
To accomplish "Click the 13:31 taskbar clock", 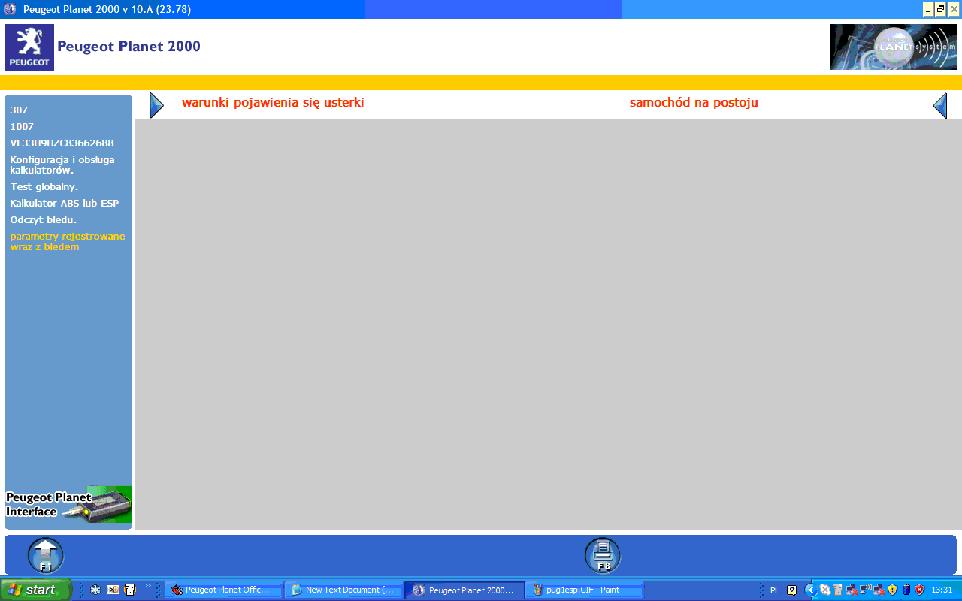I will (942, 590).
